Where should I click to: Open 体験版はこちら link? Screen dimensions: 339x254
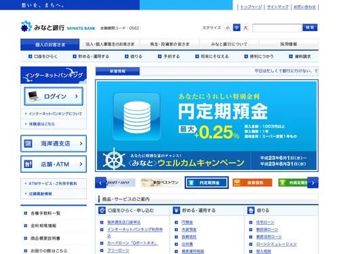[42, 124]
